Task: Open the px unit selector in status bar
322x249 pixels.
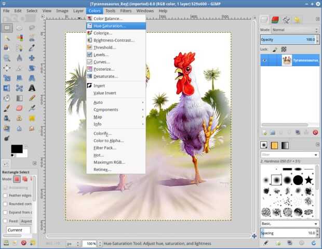Action: (x=73, y=244)
